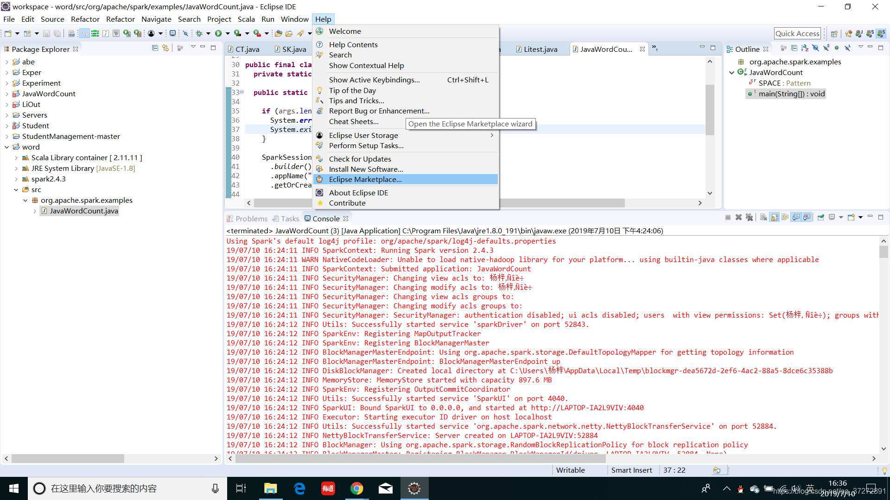890x500 pixels.
Task: Click the green Run button icon
Action: 218,33
